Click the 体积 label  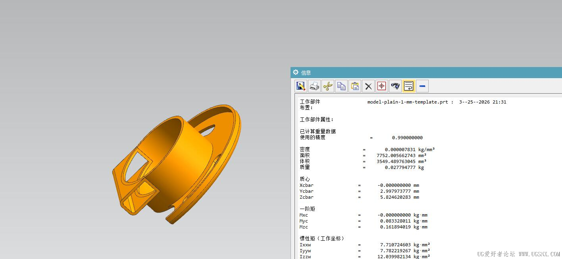click(x=305, y=161)
